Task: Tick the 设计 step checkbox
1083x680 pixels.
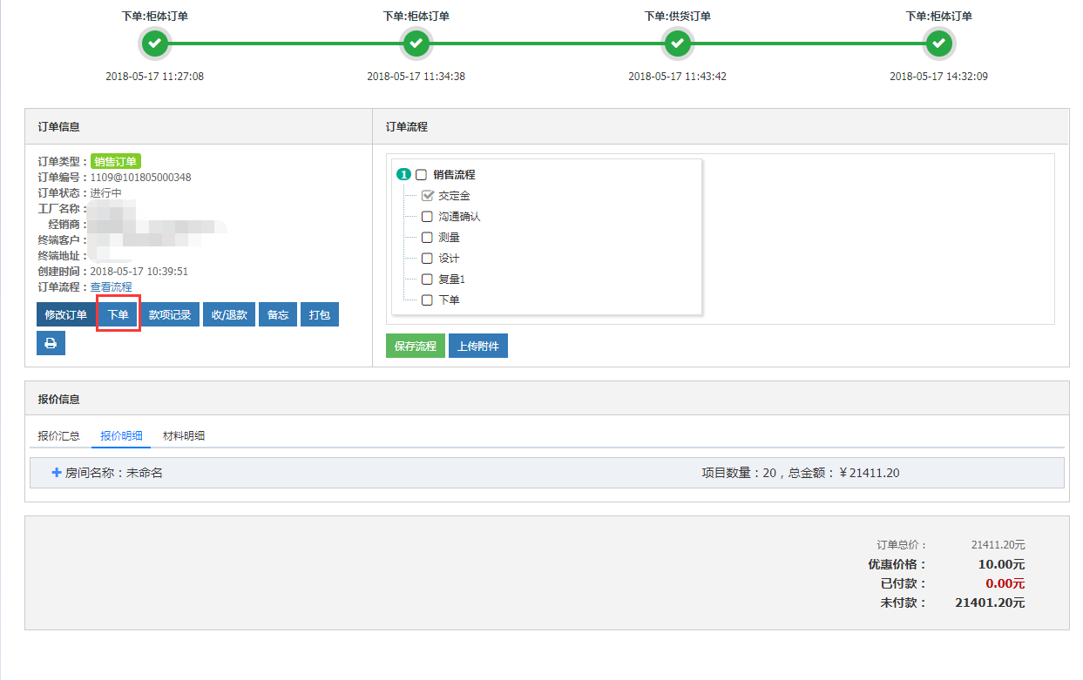Action: tap(427, 259)
